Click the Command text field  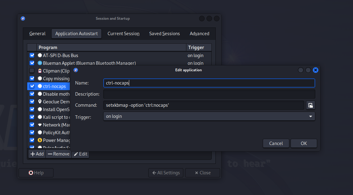click(203, 105)
